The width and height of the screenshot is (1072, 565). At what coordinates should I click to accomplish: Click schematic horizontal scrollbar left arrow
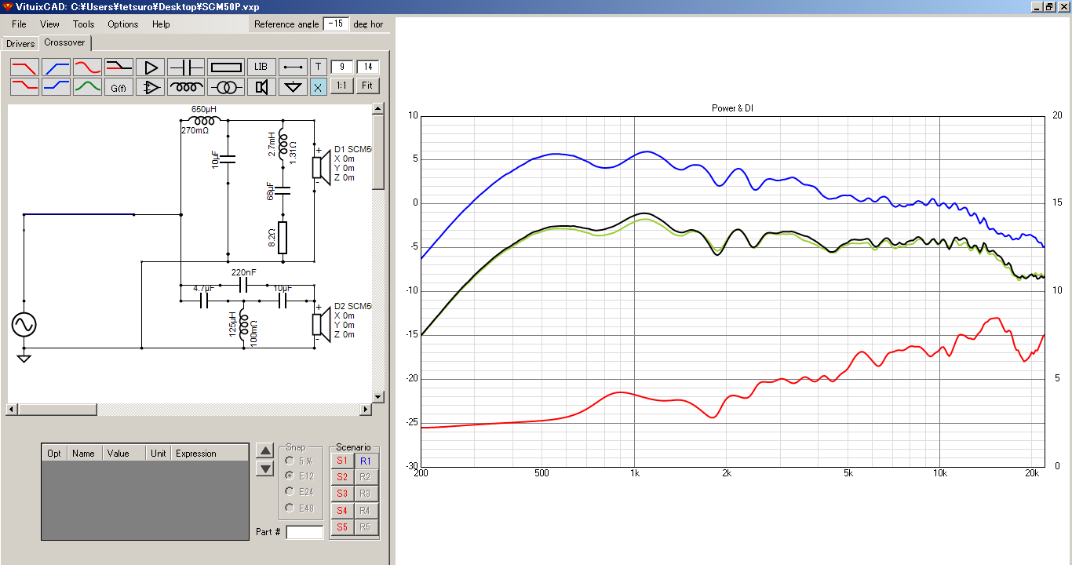12,410
